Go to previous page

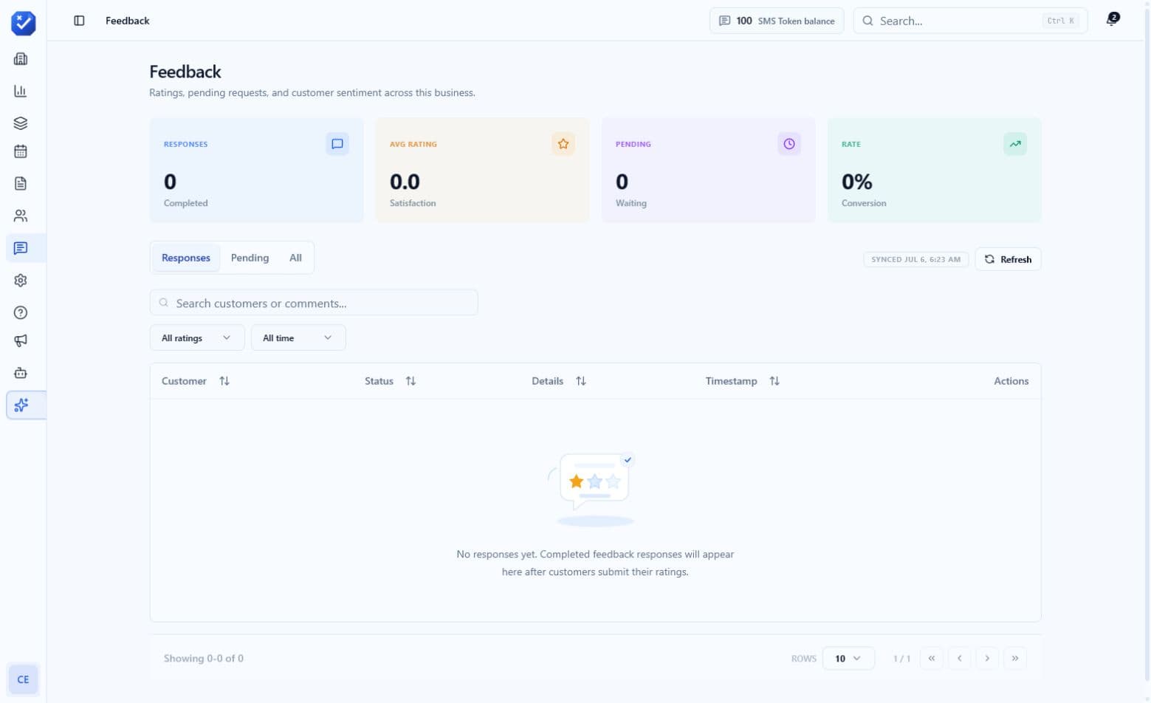pos(960,658)
